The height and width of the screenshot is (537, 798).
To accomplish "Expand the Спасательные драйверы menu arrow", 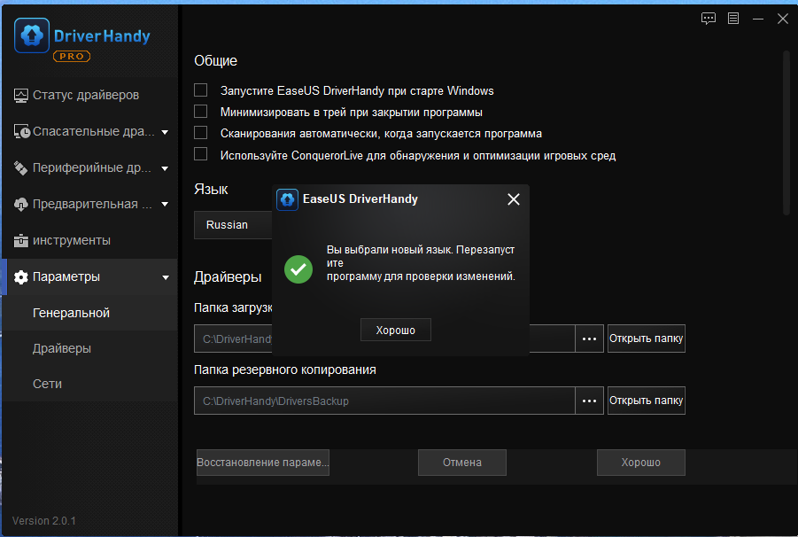I will pos(165,132).
